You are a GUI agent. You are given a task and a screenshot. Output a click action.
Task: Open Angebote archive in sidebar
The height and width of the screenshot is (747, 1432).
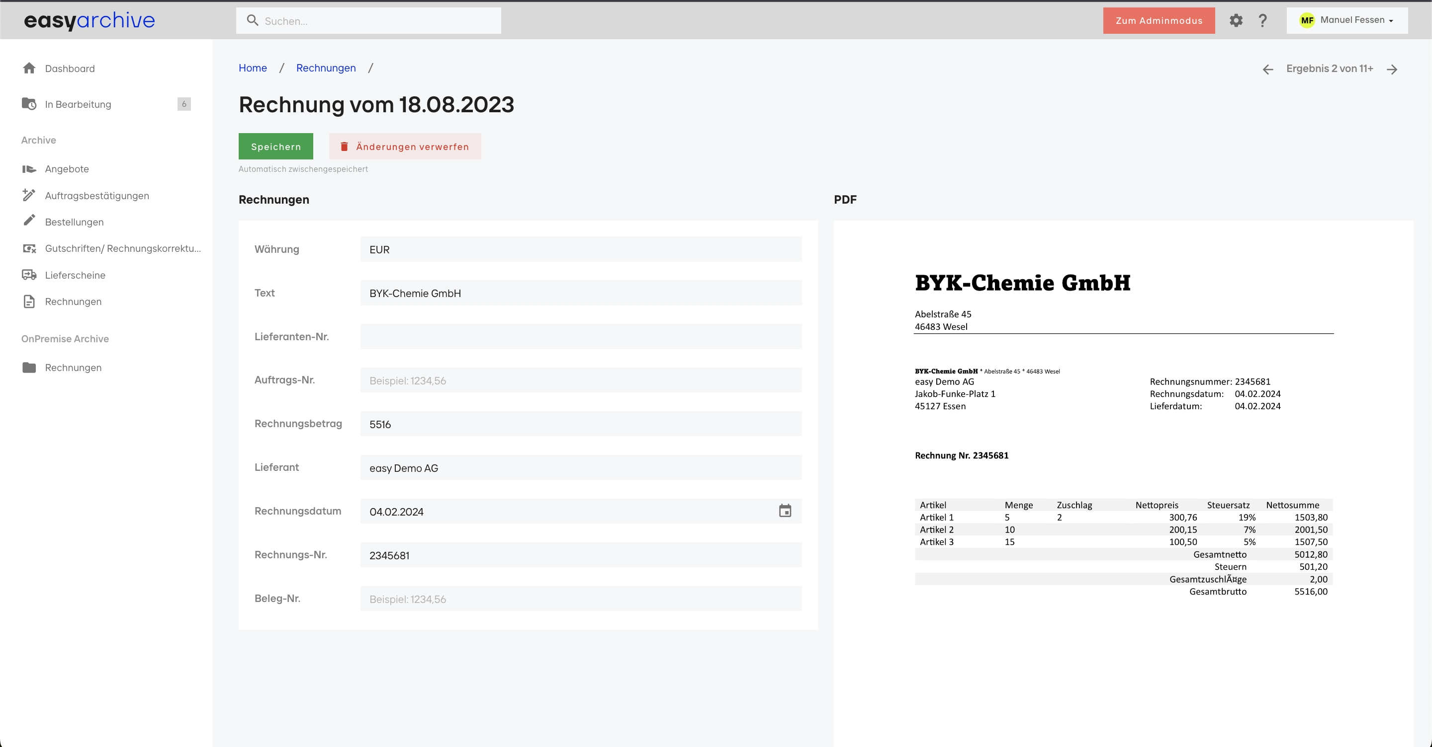[x=67, y=169]
